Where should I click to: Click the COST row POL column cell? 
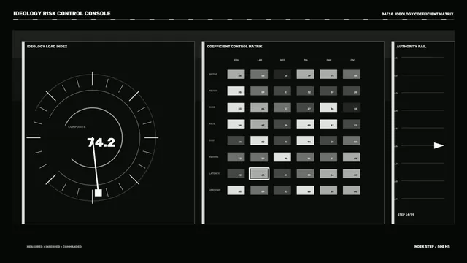click(305, 140)
